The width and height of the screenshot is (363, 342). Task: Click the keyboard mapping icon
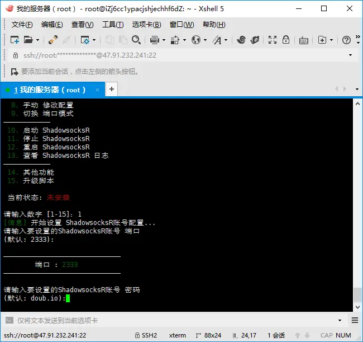point(304,40)
